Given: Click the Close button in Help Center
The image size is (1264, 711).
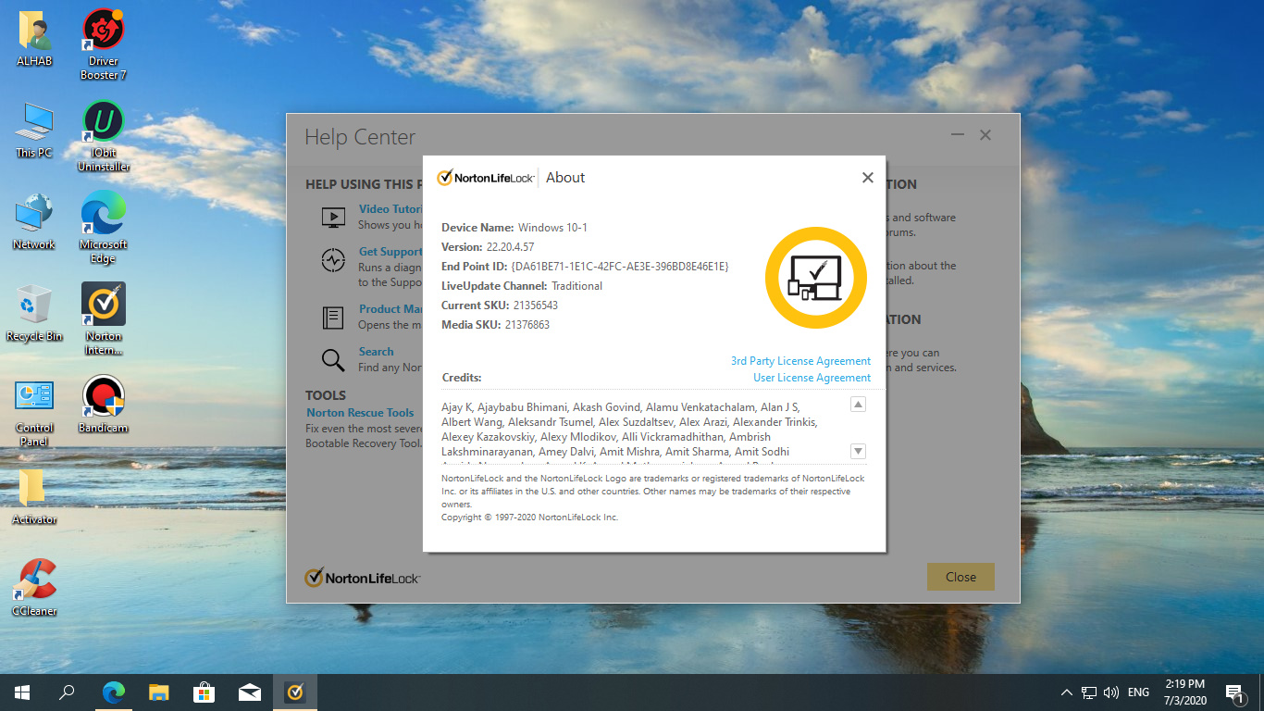Looking at the screenshot, I should click(960, 577).
